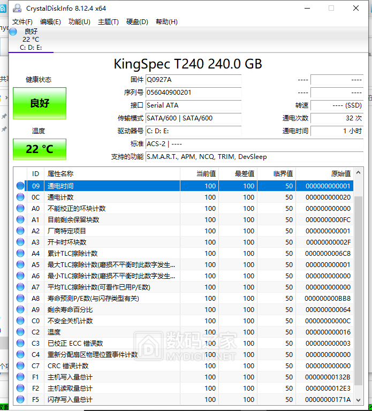Click the 当前值 column header
The image size is (372, 411).
pyautogui.click(x=199, y=174)
